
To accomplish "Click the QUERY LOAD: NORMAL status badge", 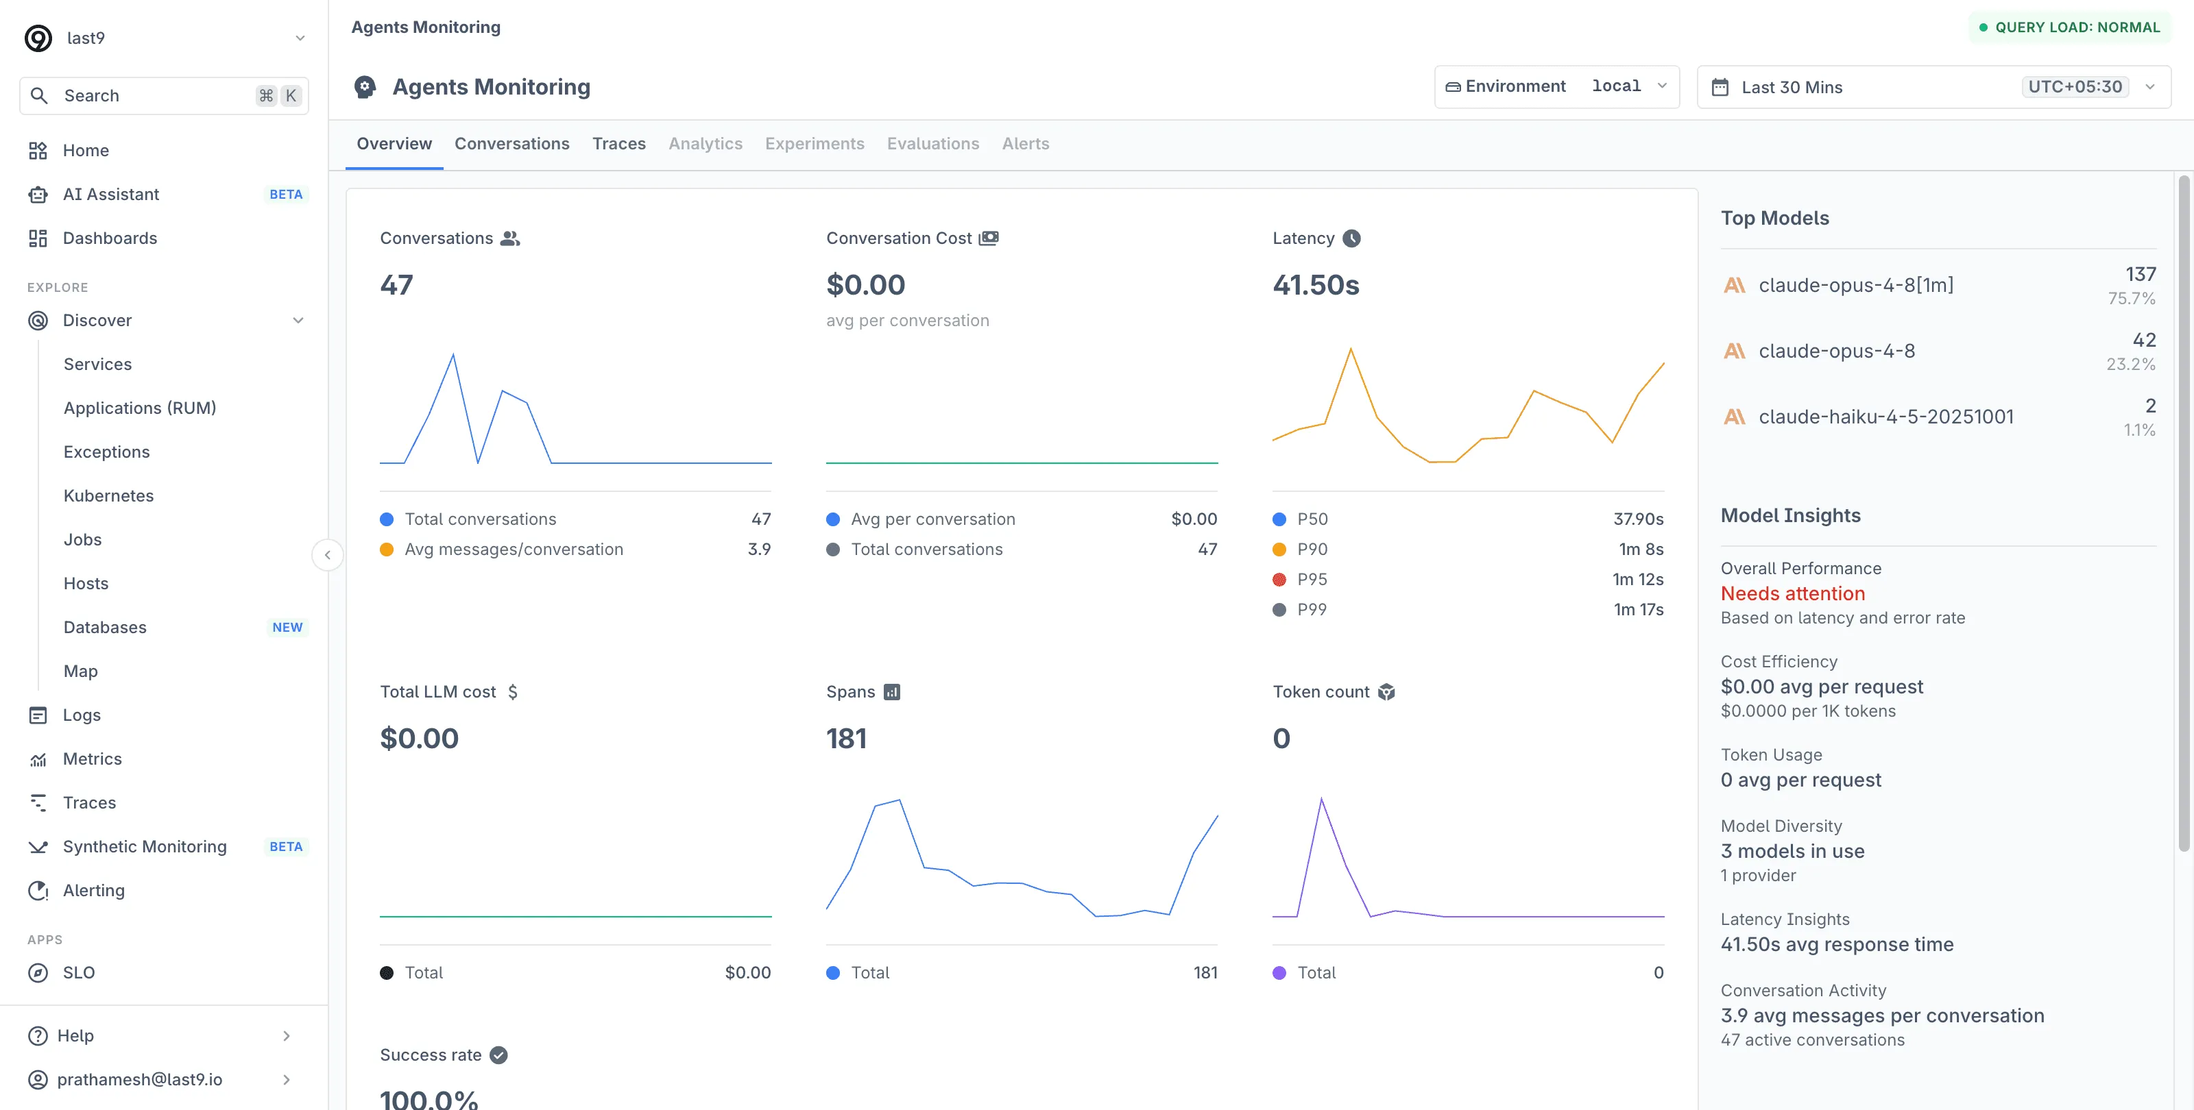I will click(x=2069, y=27).
